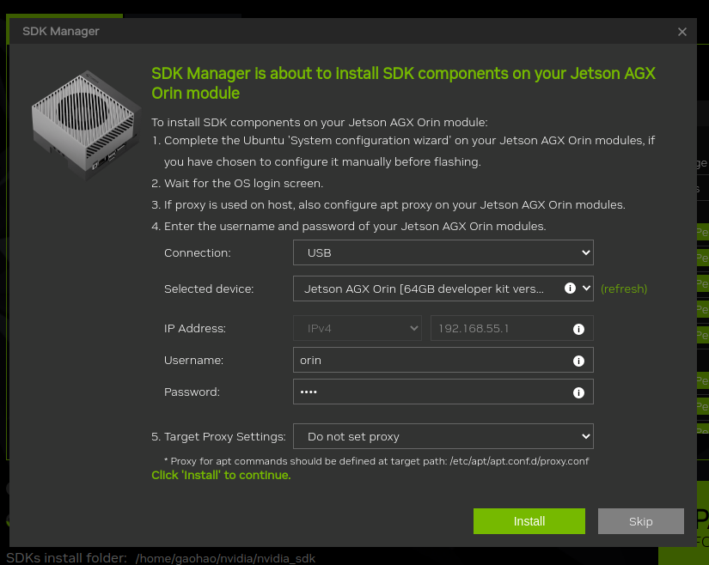Click the green Install button
This screenshot has height=565, width=709.
(529, 521)
